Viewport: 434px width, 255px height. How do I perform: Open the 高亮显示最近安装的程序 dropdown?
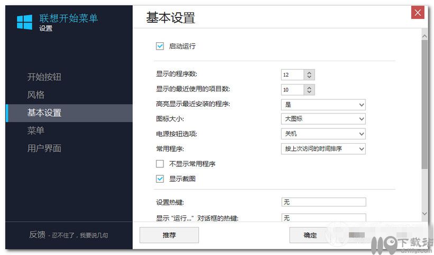324,105
